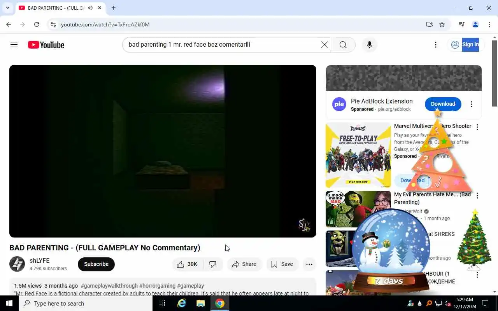This screenshot has width=498, height=311.
Task: Open the tray volume muted icon
Action: [x=447, y=304]
